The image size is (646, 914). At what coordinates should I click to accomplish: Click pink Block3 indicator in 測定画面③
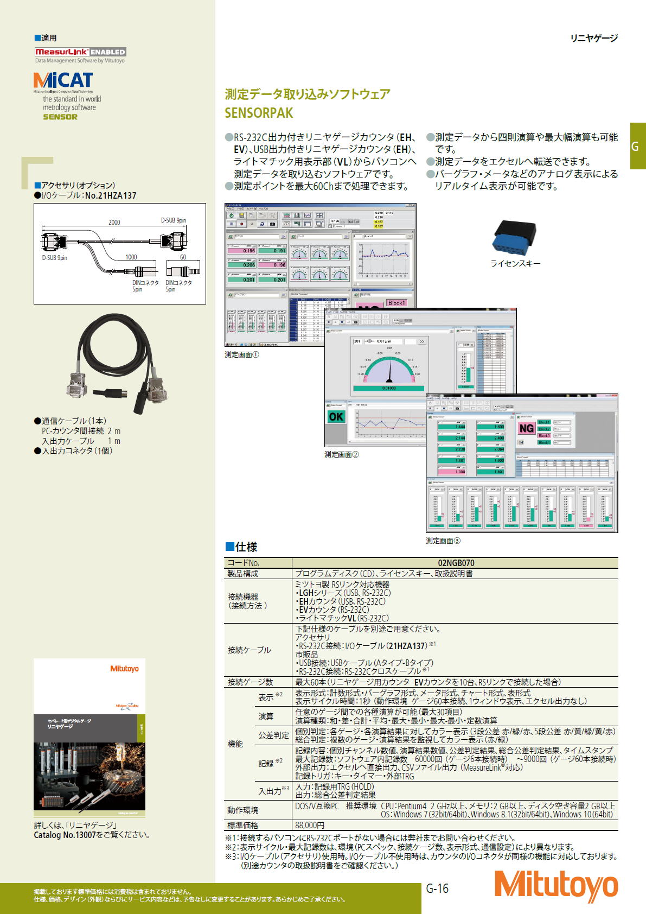(x=544, y=436)
